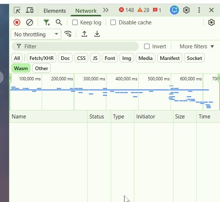The image size is (220, 202).
Task: Enable the Keep log checkbox
Action: coord(75,23)
